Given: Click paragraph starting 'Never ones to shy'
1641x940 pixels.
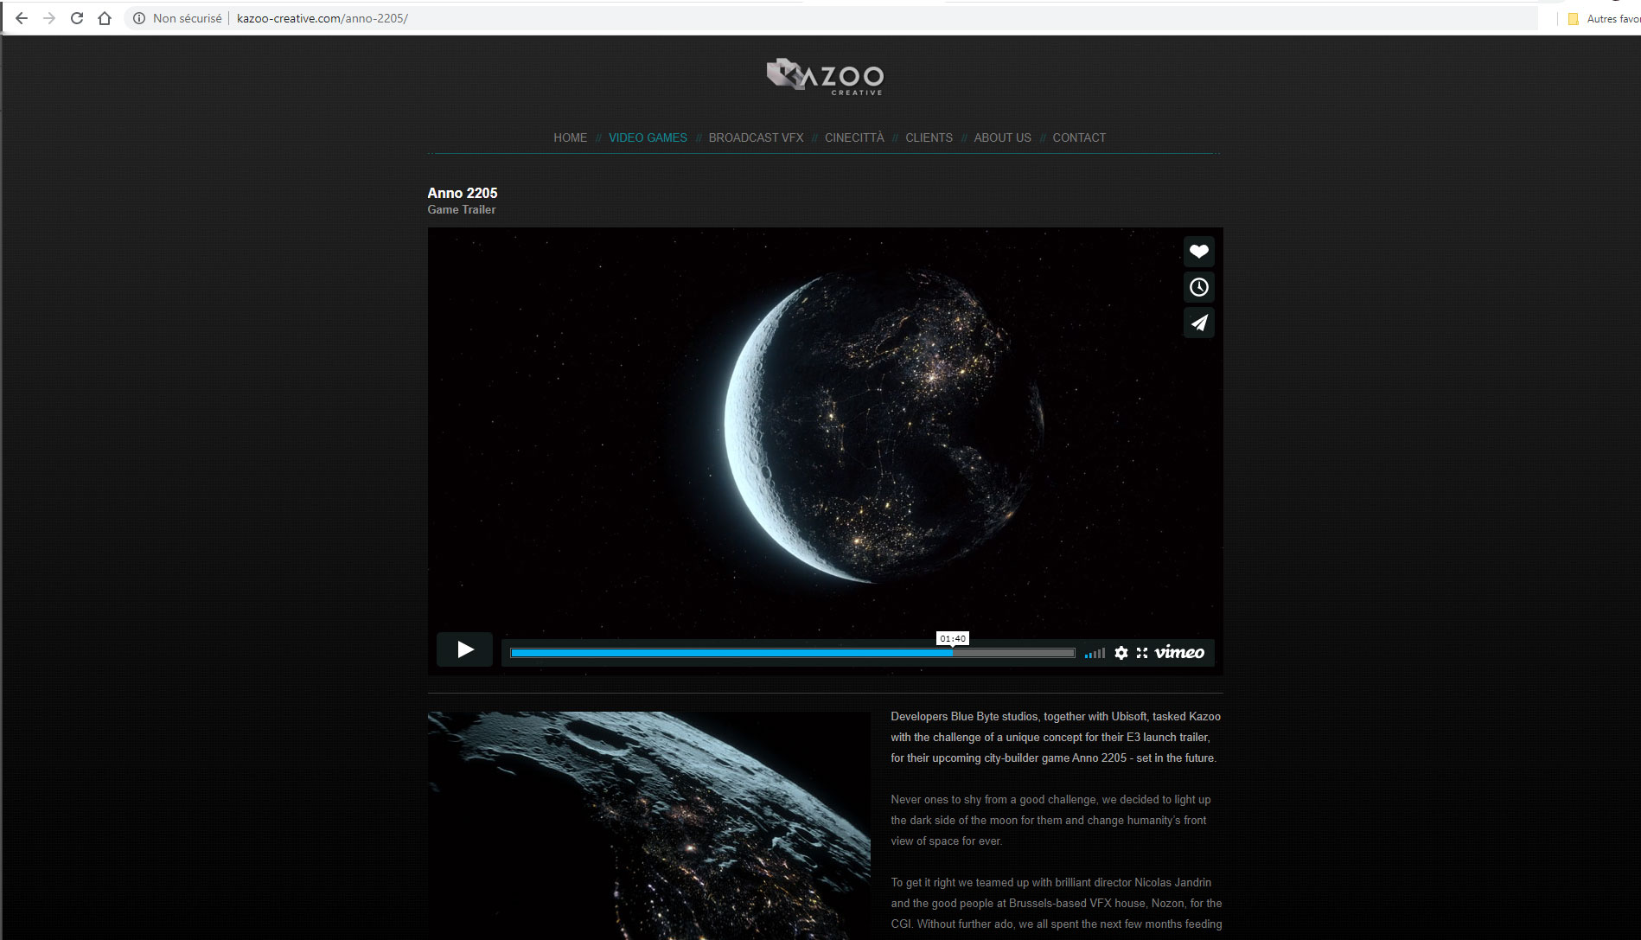Looking at the screenshot, I should coord(1050,820).
